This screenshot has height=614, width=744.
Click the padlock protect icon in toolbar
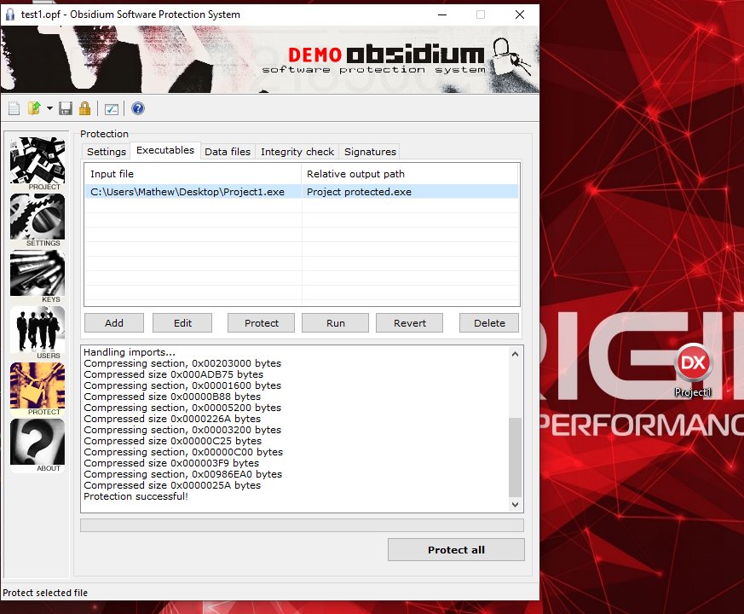click(x=85, y=109)
